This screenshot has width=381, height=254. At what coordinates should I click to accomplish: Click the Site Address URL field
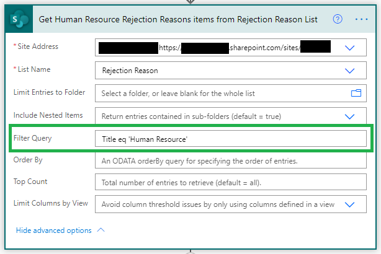coord(231,47)
